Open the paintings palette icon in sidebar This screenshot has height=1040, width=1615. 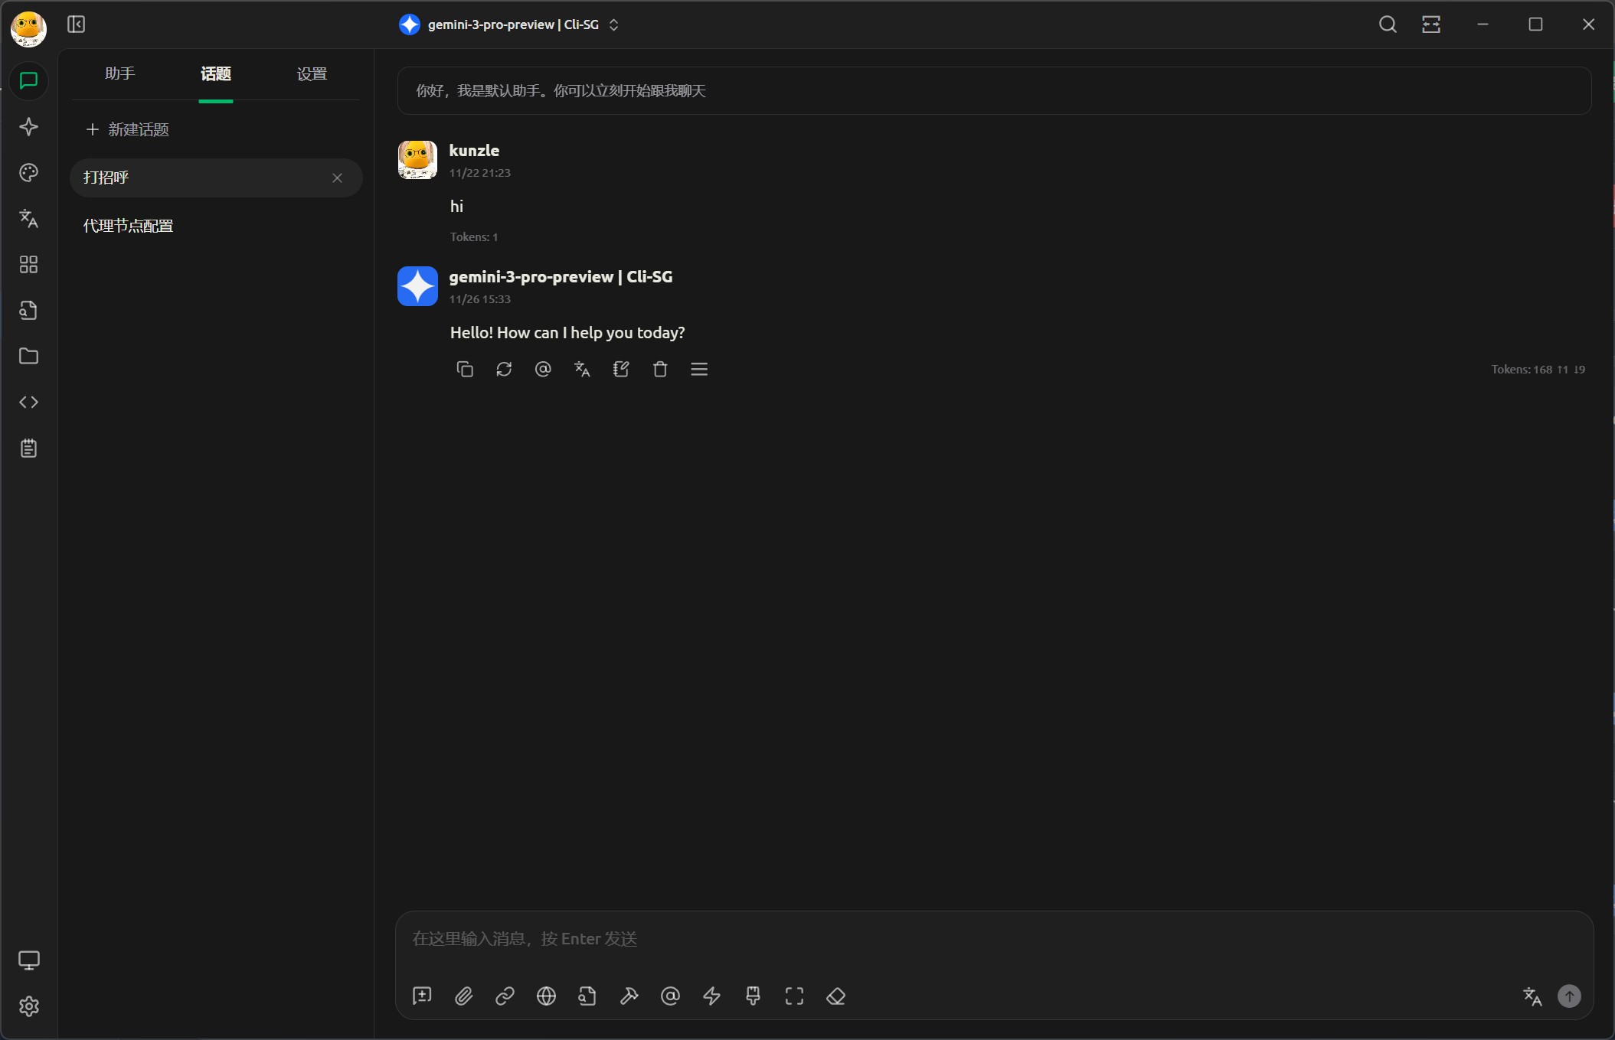point(28,172)
